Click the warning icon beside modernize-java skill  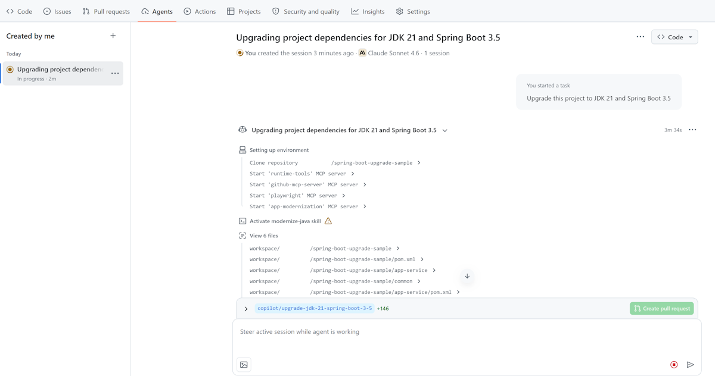click(328, 221)
